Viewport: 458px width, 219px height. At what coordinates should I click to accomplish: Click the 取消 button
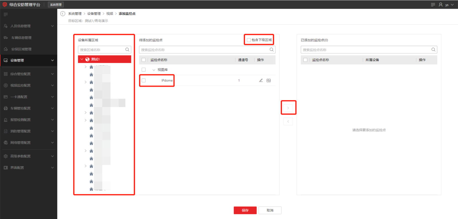[270, 210]
